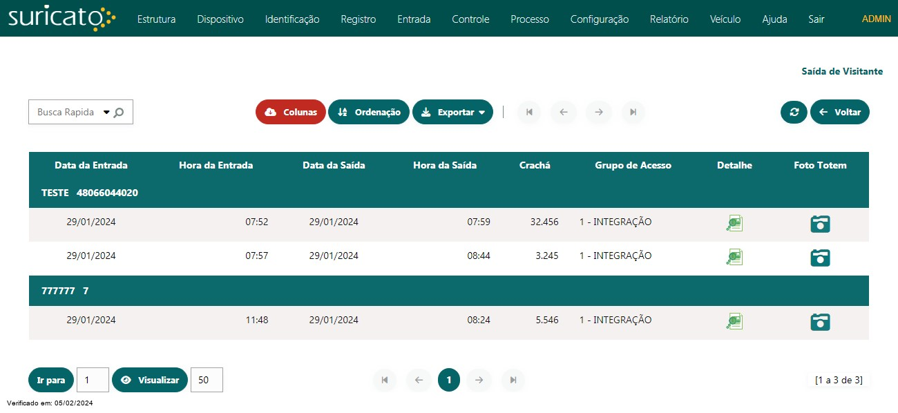Click badge number 3.245 cell

(547, 256)
